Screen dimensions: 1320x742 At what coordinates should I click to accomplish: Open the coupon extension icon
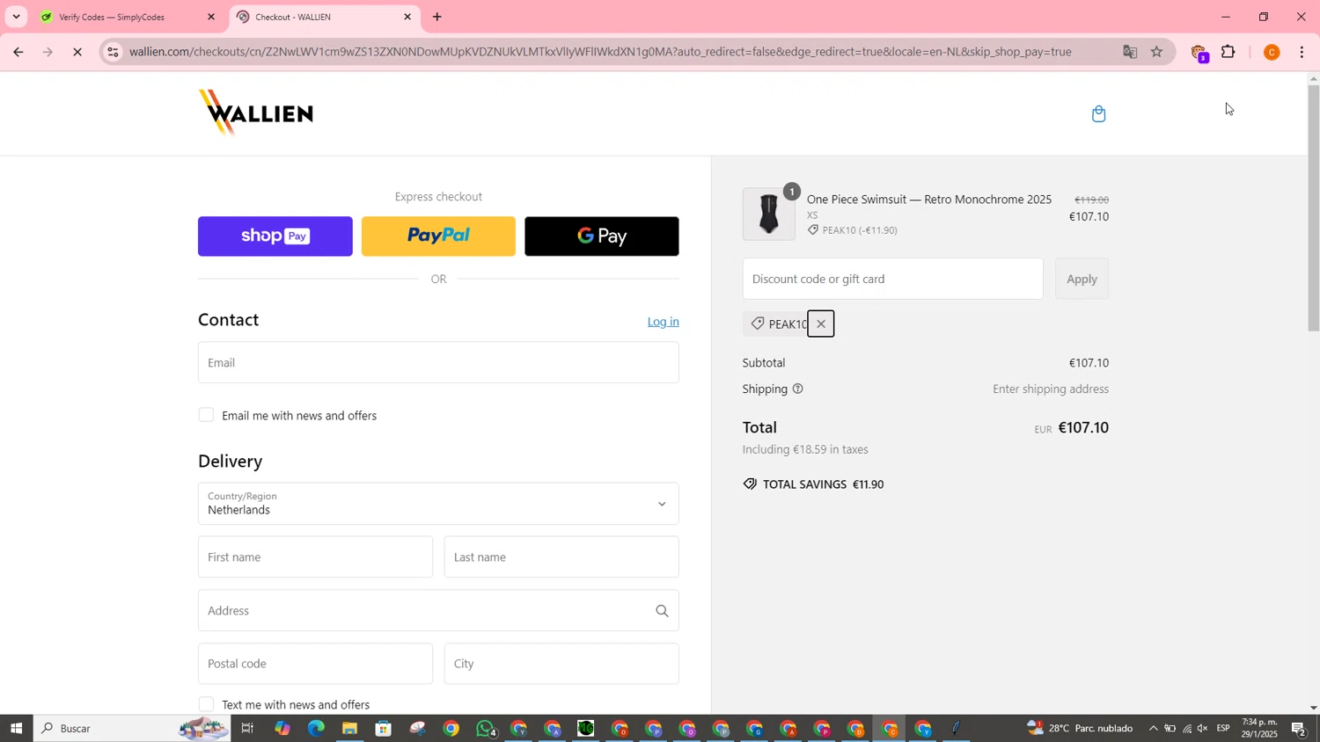click(1199, 53)
